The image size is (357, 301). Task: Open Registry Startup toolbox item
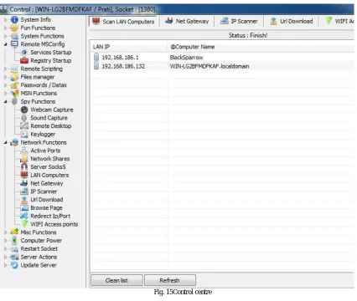(51, 60)
